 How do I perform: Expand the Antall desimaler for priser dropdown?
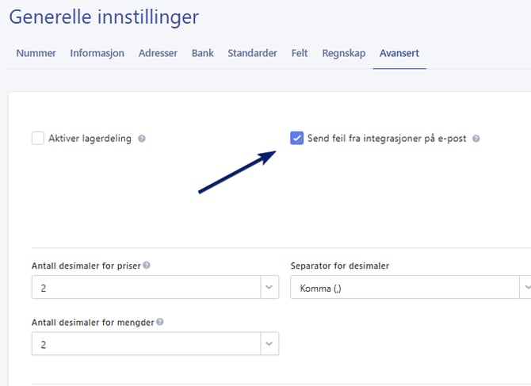click(269, 287)
